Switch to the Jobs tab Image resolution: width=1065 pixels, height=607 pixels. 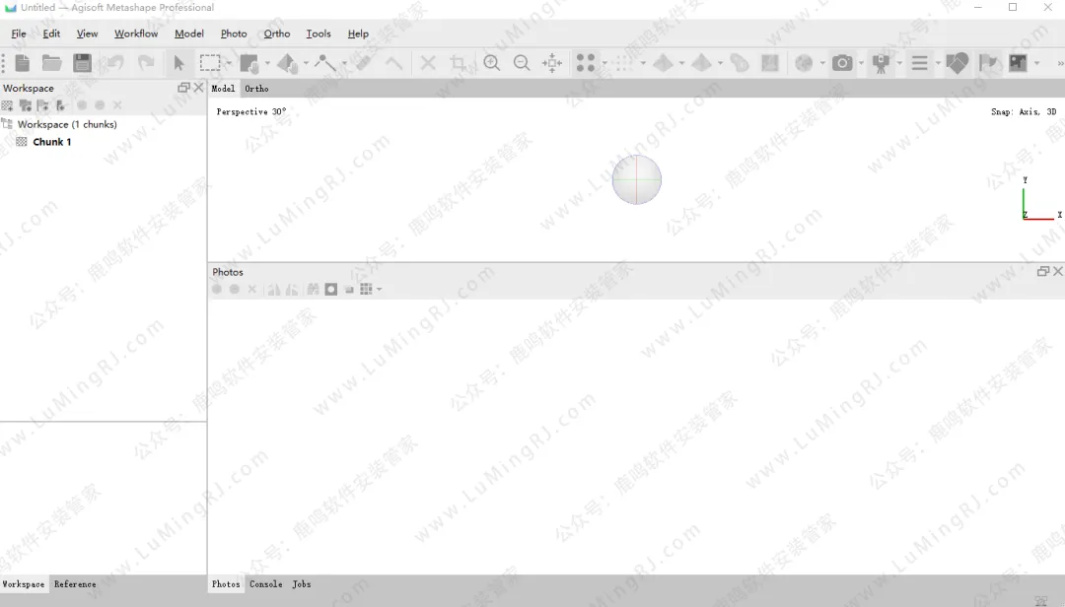coord(302,584)
